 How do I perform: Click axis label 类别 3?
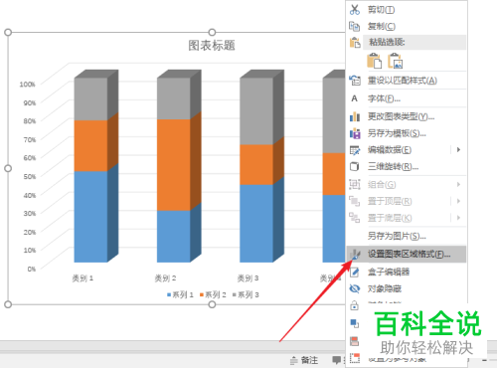pos(248,278)
